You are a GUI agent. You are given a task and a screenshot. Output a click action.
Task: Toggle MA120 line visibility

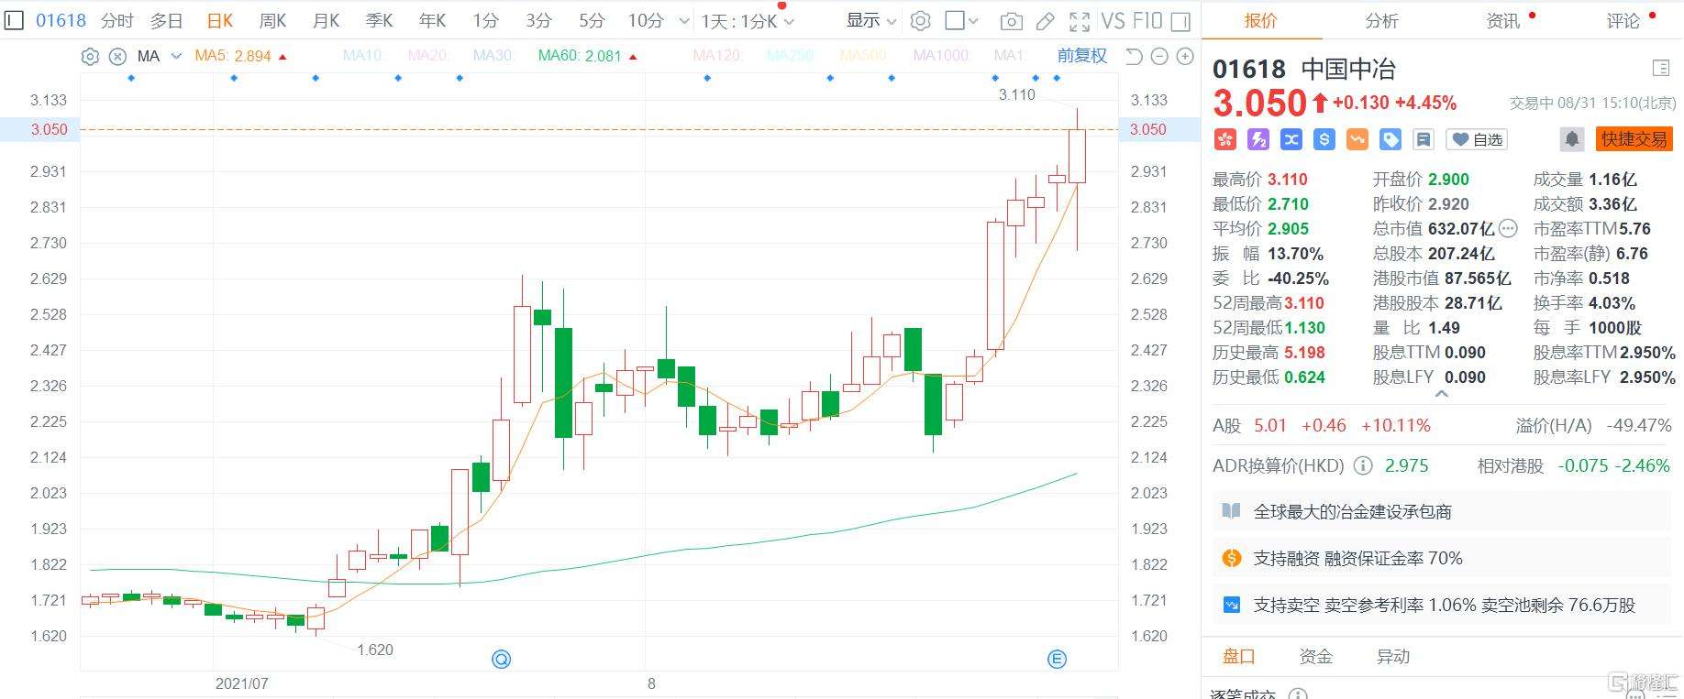click(717, 56)
